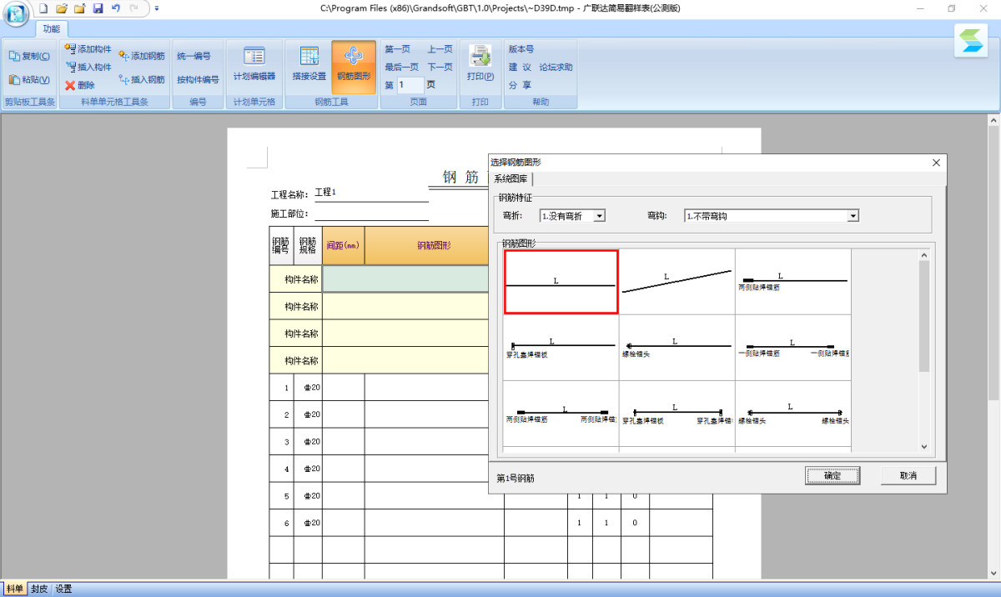Screen dimensions: 1001x597
Task: Open the quick access toolbar customize arrow
Action: (157, 8)
